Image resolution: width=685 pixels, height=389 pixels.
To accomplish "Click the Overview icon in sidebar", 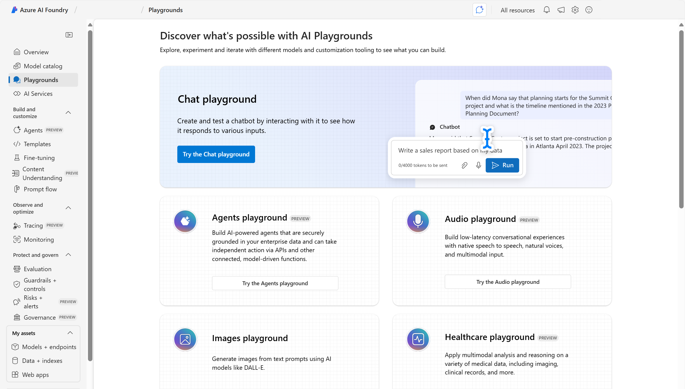I will [x=17, y=52].
